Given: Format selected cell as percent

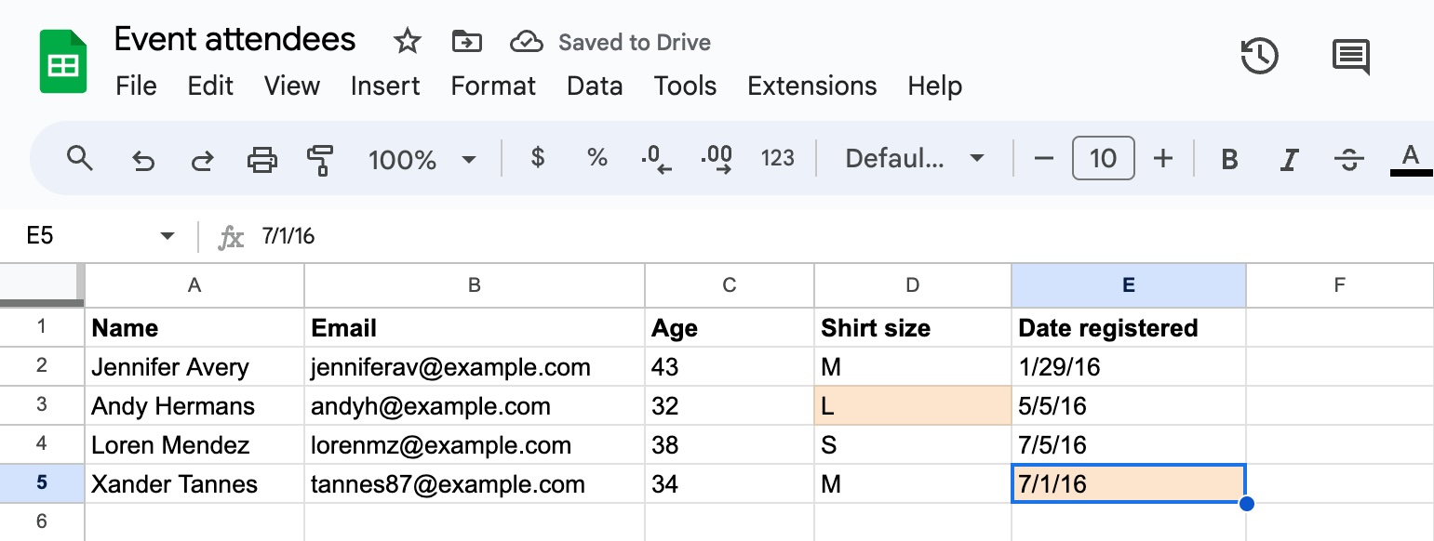Looking at the screenshot, I should point(596,159).
